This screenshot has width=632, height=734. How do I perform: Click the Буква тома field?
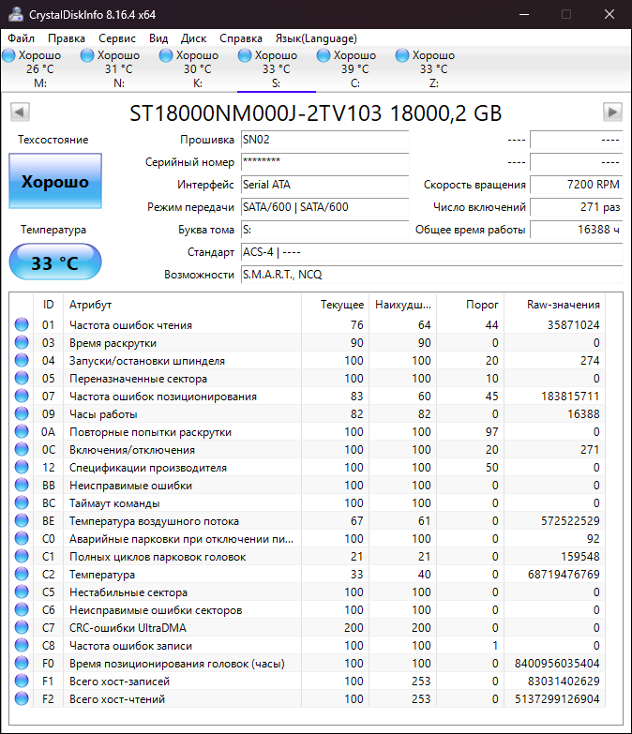click(x=324, y=230)
